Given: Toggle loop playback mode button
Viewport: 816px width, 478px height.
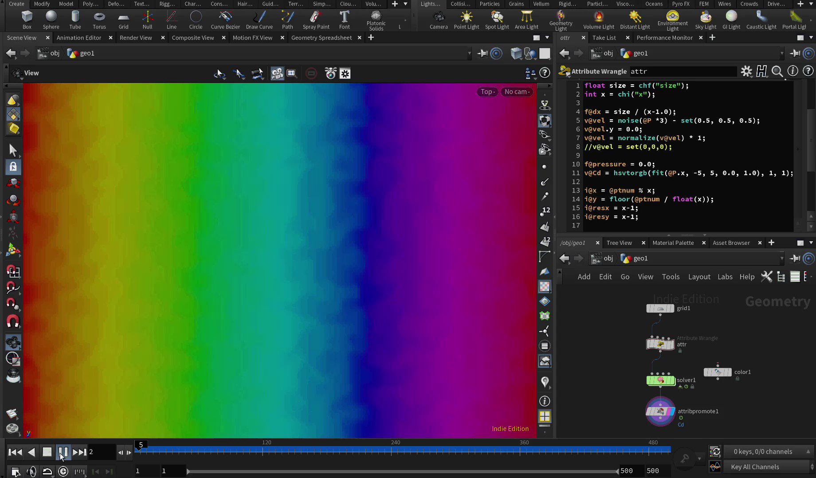Looking at the screenshot, I should coord(47,471).
